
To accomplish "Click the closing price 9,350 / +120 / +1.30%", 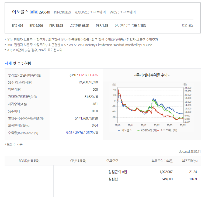I will pyautogui.click(x=83, y=75).
